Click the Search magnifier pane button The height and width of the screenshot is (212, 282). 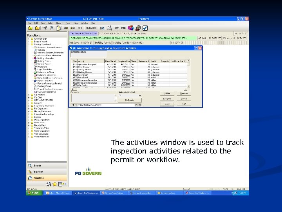47,166
